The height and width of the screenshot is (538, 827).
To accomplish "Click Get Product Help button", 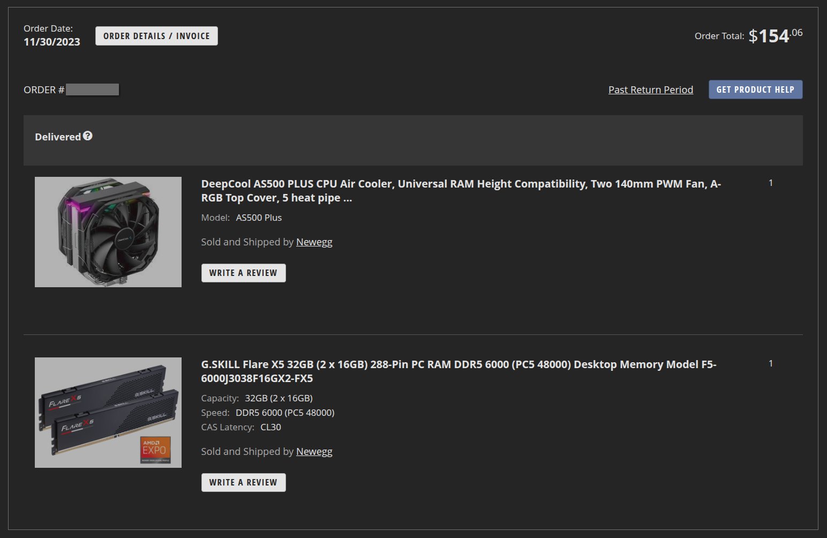I will (x=755, y=89).
